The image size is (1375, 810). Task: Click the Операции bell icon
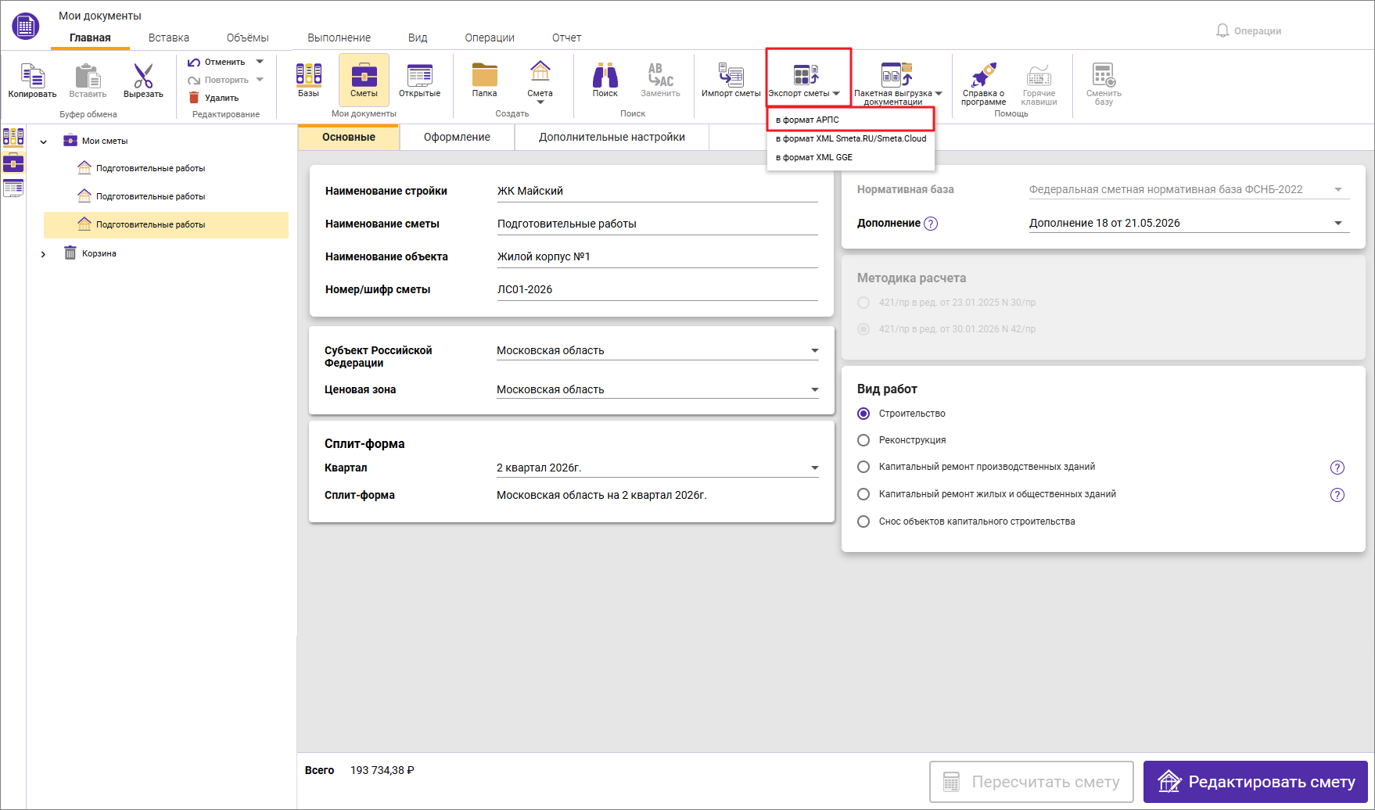tap(1222, 30)
